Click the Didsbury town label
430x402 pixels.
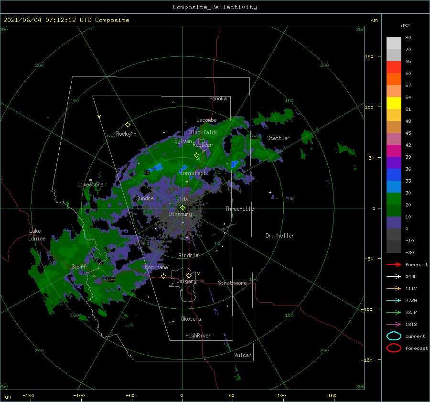click(x=181, y=214)
